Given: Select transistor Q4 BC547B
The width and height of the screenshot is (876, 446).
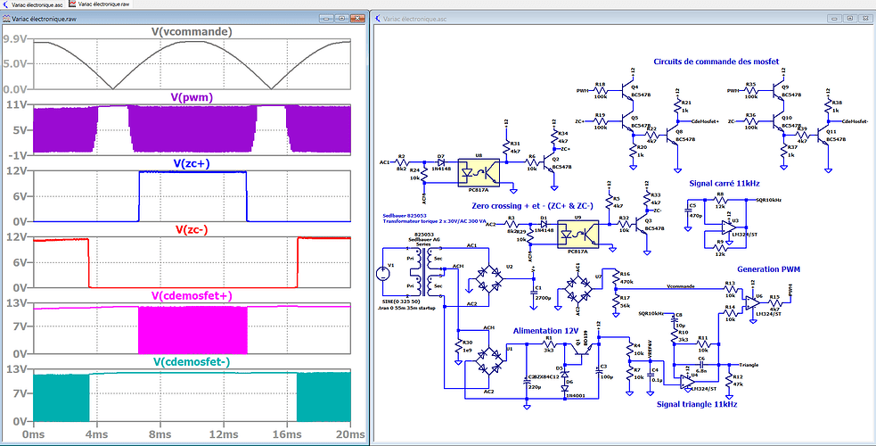Looking at the screenshot, I should tap(627, 89).
